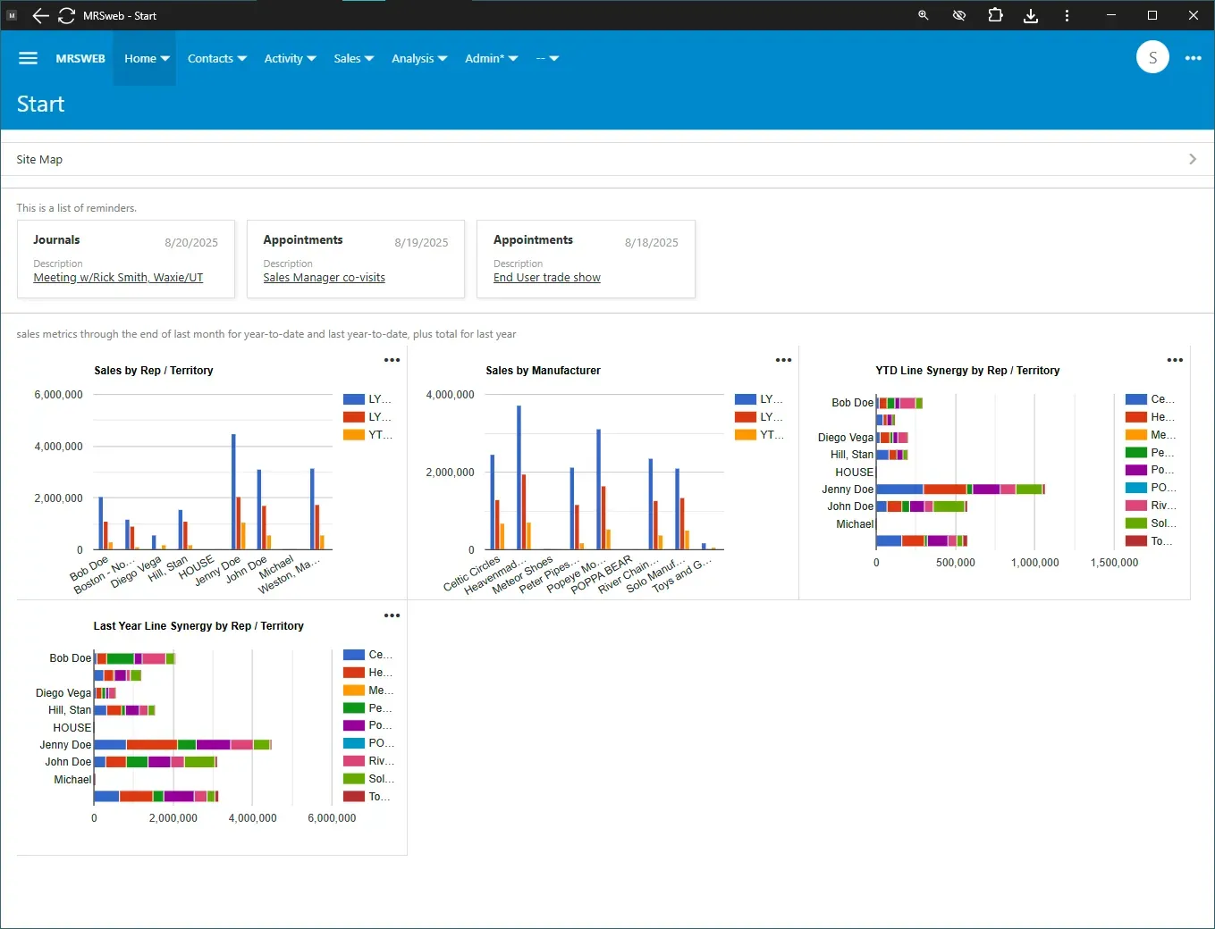Expand the Contacts dropdown menu
Viewport: 1215px width, 929px height.
pos(217,58)
